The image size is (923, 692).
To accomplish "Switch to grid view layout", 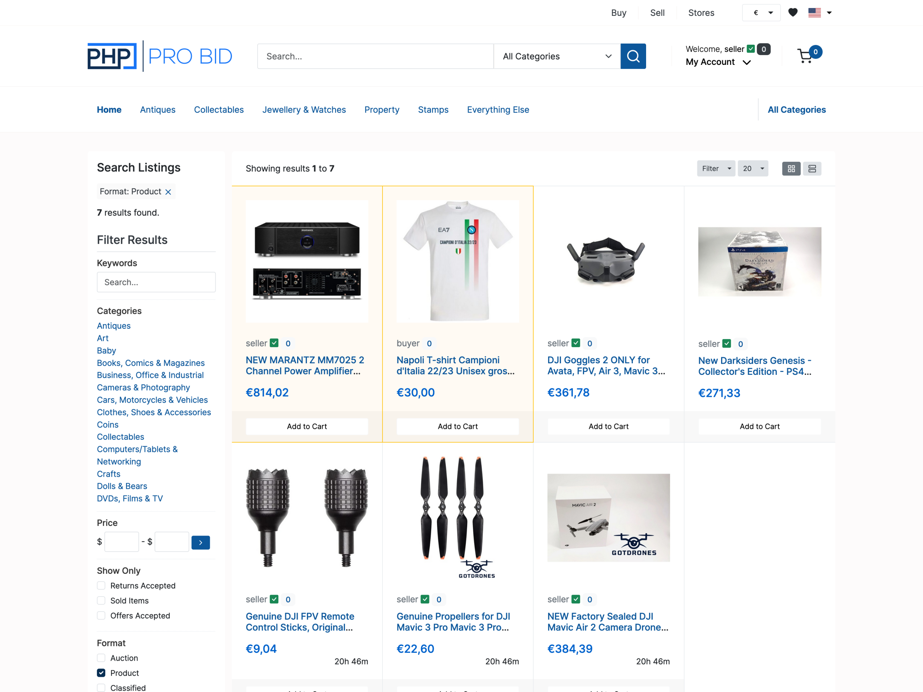I will pos(791,169).
